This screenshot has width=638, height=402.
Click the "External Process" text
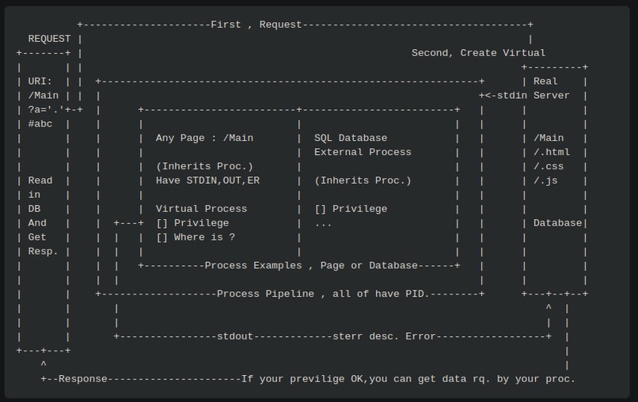click(x=363, y=152)
